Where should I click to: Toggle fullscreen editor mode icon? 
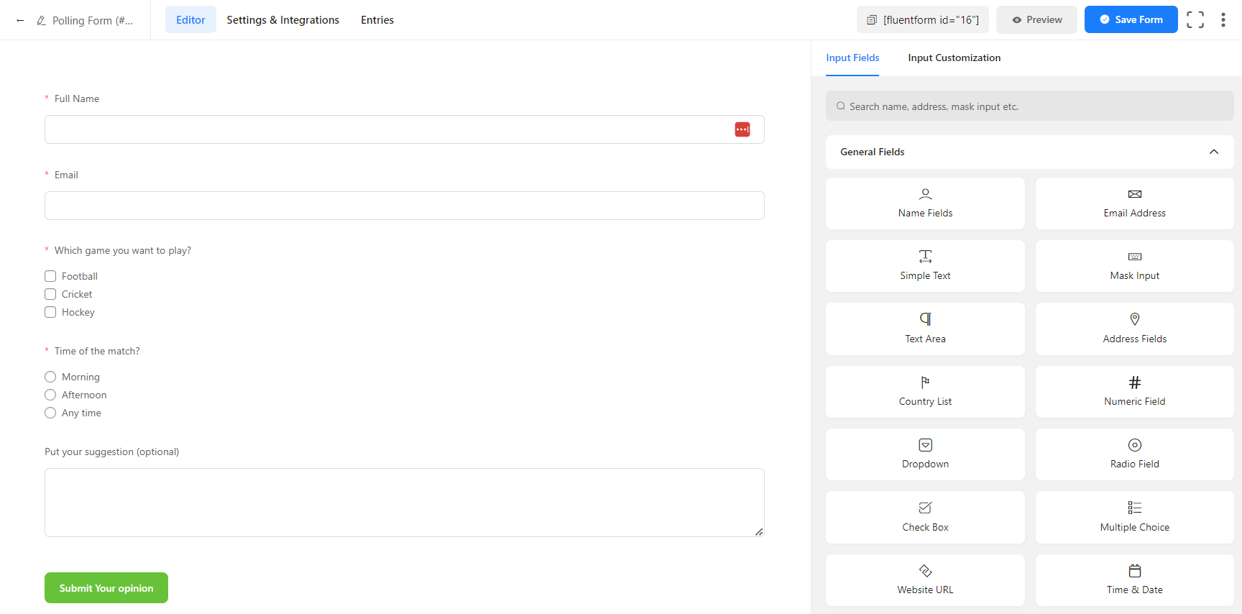1195,20
